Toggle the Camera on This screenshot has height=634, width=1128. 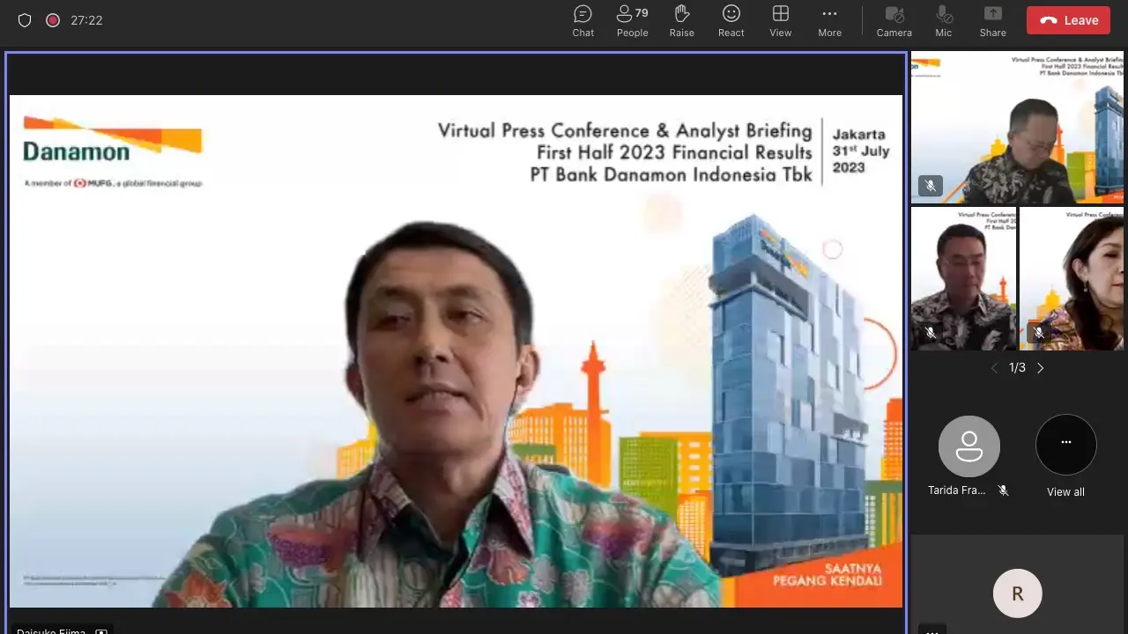click(894, 21)
